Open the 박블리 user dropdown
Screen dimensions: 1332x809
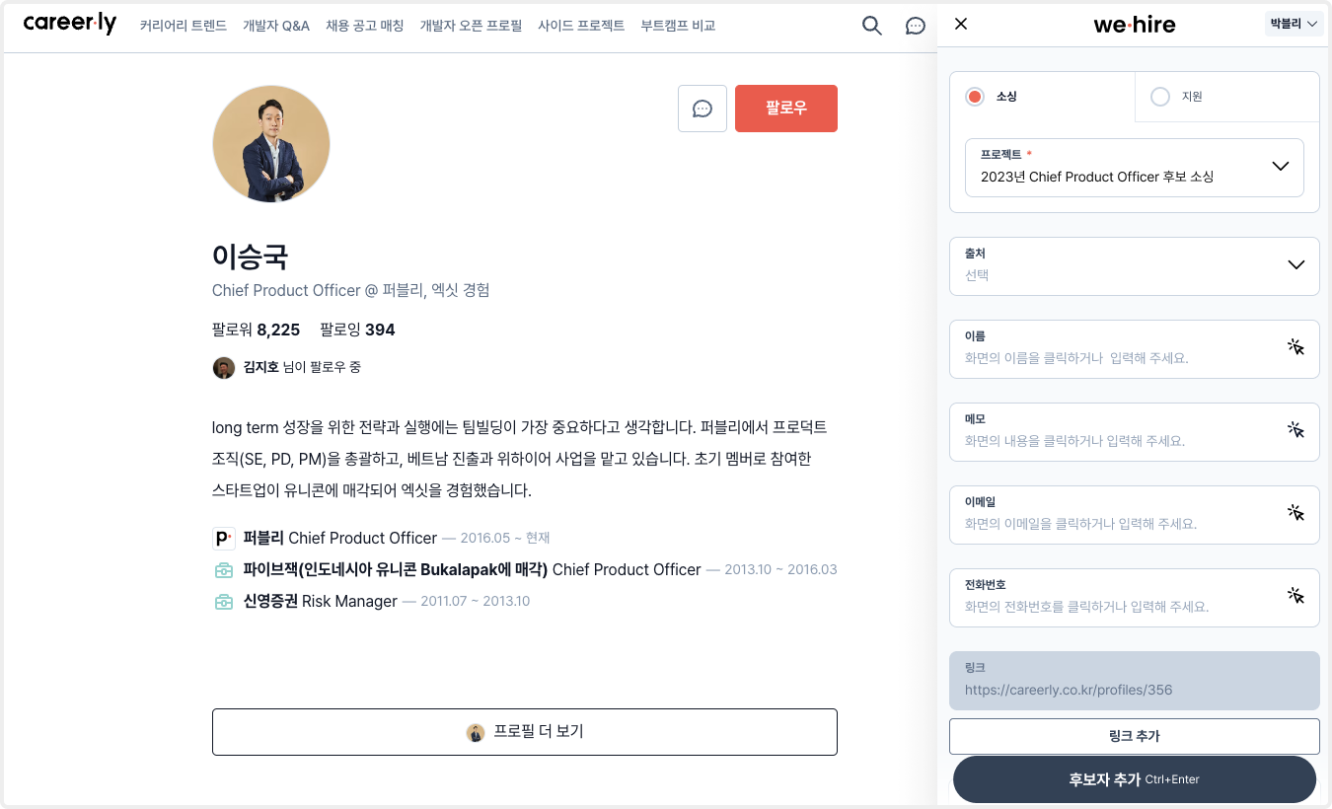(1294, 24)
